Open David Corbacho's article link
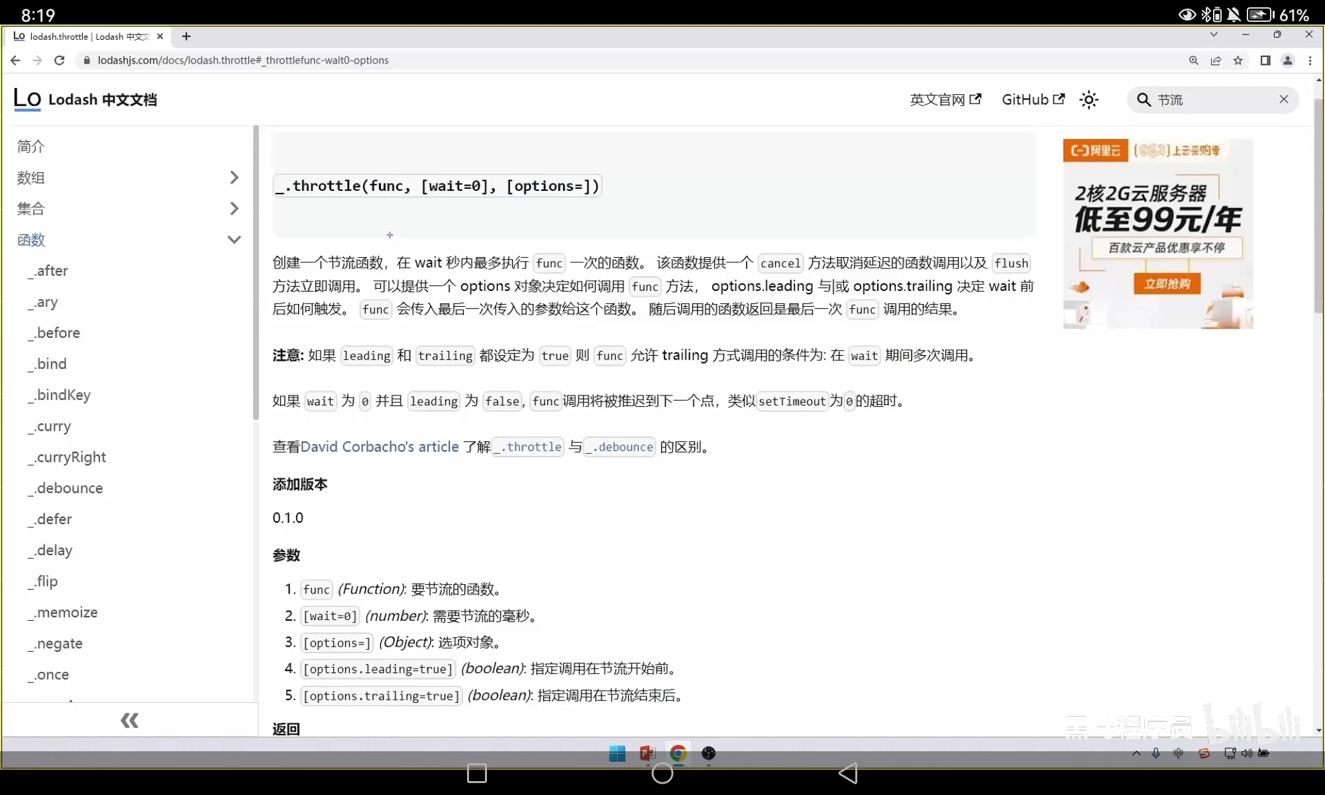The width and height of the screenshot is (1325, 795). click(380, 447)
